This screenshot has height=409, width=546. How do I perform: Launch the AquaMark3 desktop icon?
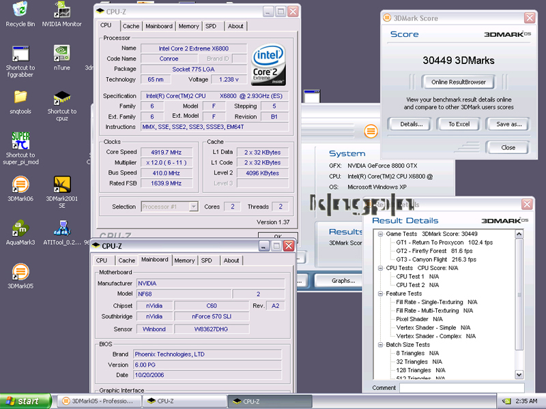(20, 228)
